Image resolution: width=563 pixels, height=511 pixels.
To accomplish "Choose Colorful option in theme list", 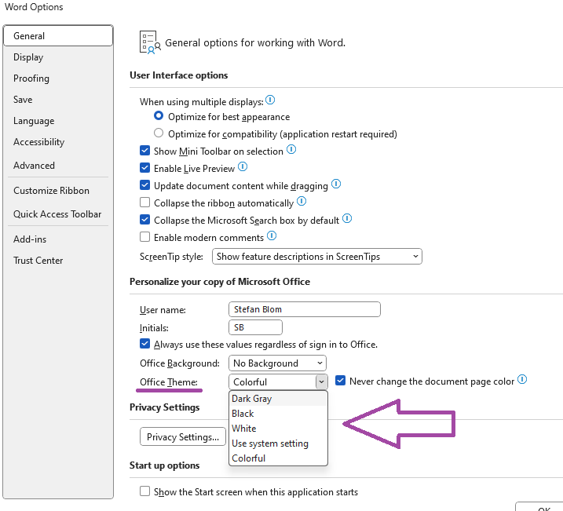I will click(278, 458).
